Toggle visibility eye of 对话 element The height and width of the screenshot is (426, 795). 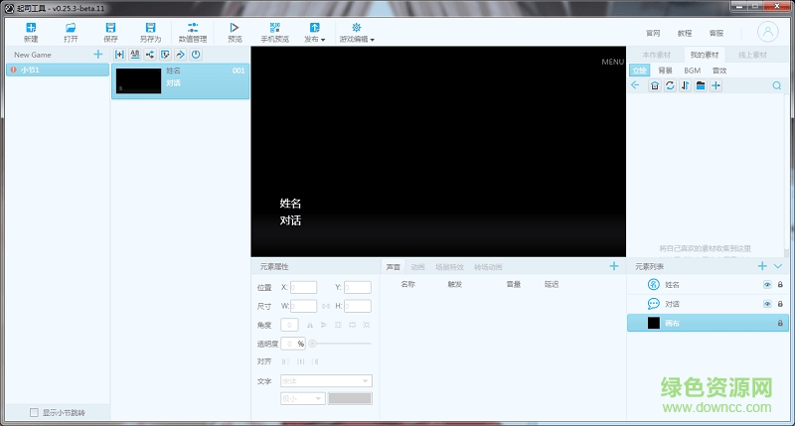pos(766,304)
